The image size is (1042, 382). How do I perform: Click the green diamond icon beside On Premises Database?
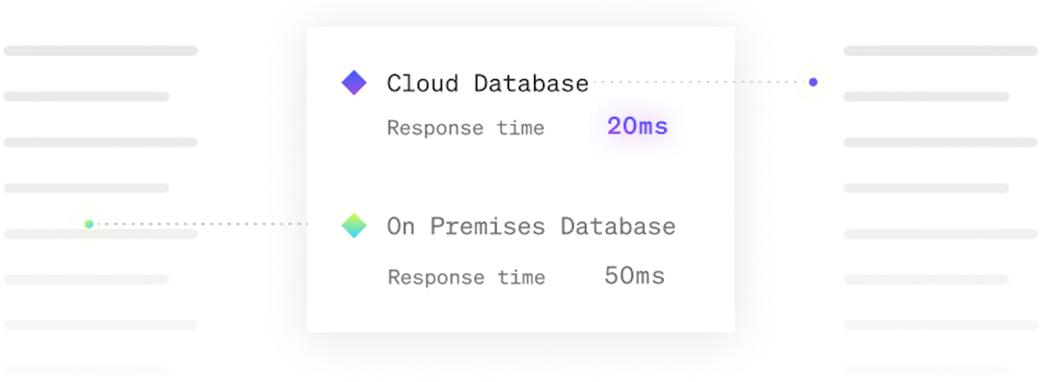pos(354,225)
